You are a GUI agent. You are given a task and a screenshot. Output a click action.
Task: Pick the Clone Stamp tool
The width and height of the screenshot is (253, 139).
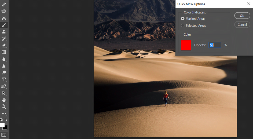click(x=4, y=32)
